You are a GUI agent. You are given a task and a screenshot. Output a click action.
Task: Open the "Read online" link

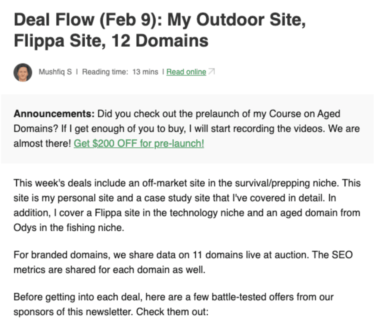click(x=186, y=72)
